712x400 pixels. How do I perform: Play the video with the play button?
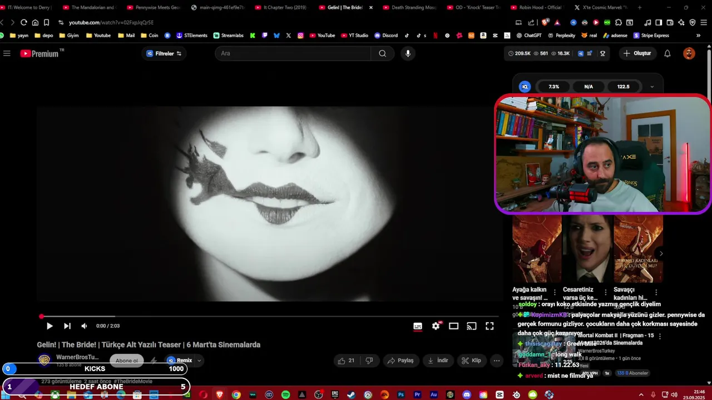(50, 326)
